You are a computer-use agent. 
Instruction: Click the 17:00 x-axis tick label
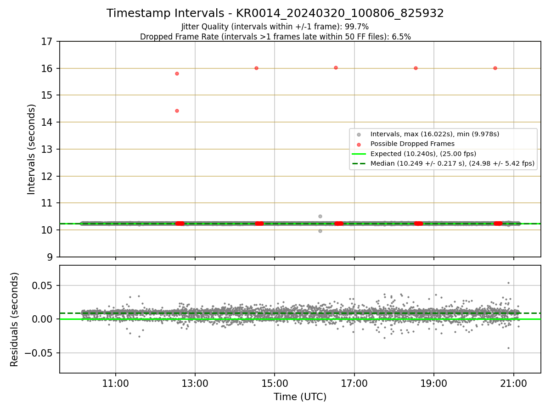(354, 382)
